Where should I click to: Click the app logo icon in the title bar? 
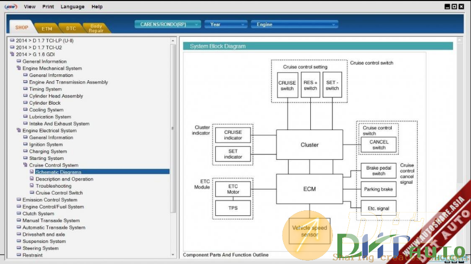[10, 7]
